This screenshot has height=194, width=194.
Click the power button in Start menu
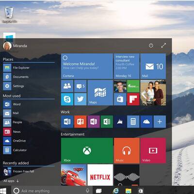point(151,46)
